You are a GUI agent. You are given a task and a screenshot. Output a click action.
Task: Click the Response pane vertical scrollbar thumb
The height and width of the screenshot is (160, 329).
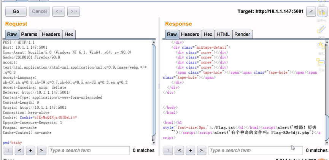pyautogui.click(x=327, y=127)
